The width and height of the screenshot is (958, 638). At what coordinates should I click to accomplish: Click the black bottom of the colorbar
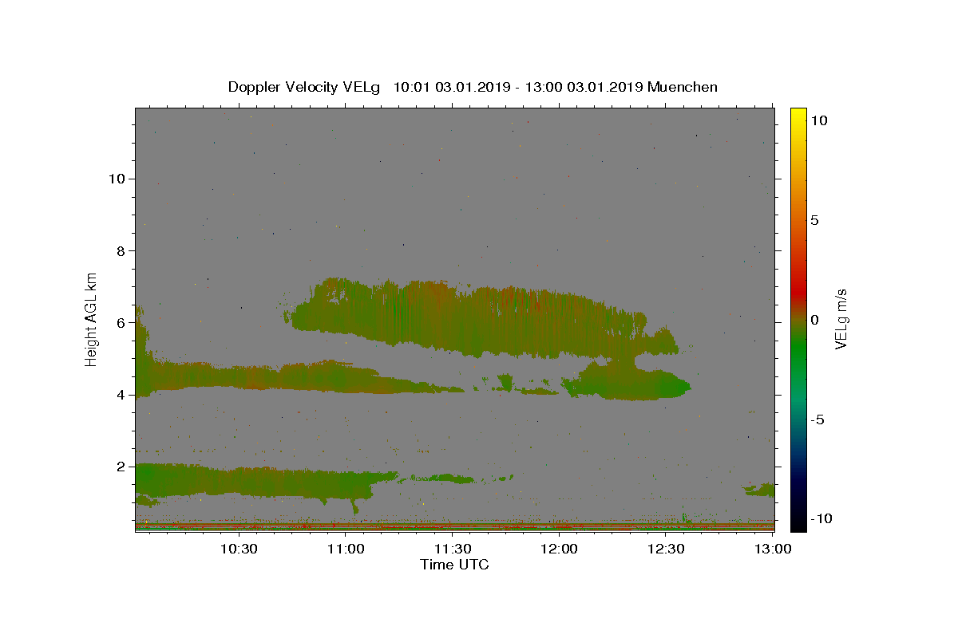[798, 522]
